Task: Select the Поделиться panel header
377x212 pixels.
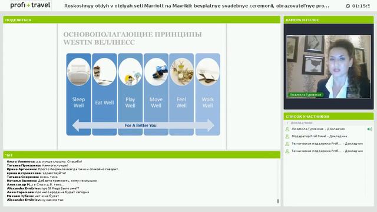Action: pyautogui.click(x=141, y=20)
